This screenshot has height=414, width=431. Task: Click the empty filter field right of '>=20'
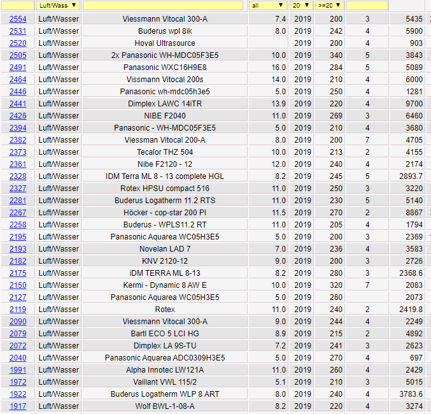coord(367,5)
